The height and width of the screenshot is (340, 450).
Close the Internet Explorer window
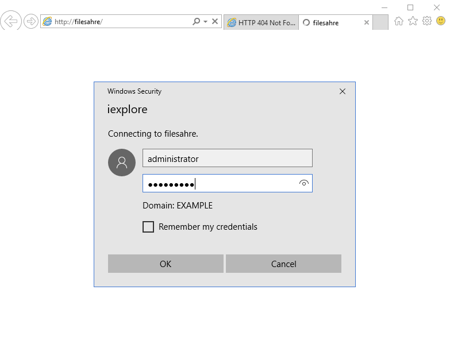click(437, 7)
